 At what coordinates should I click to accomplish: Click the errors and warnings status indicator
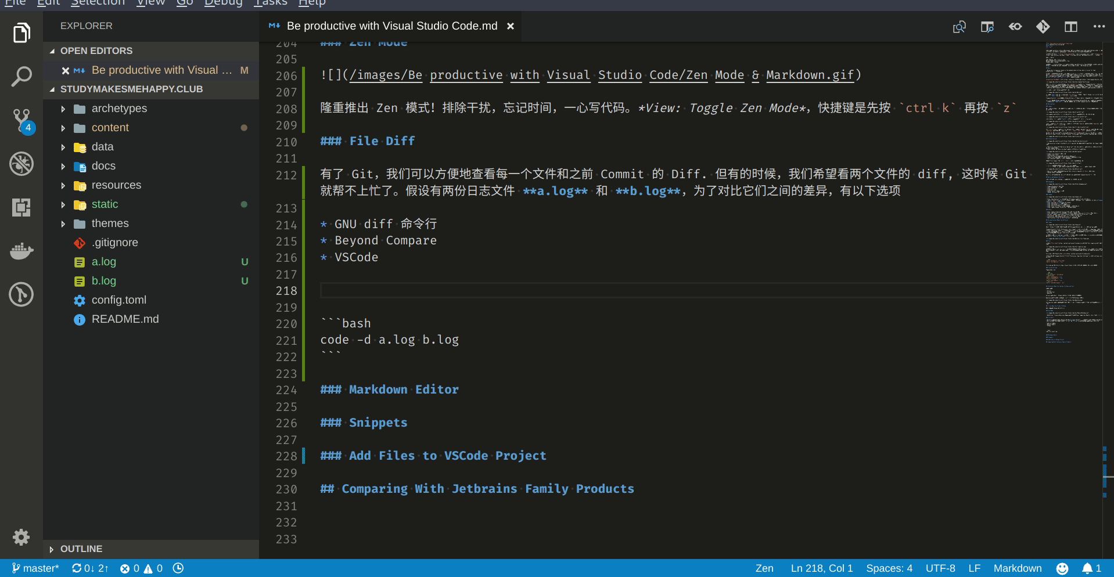tap(141, 568)
